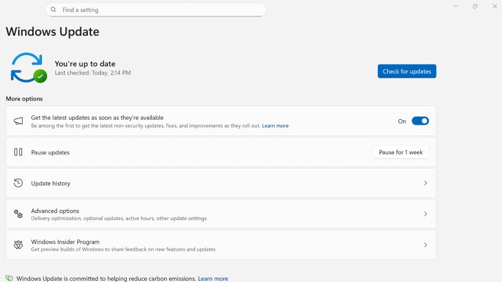Restore down the Settings window

click(475, 6)
